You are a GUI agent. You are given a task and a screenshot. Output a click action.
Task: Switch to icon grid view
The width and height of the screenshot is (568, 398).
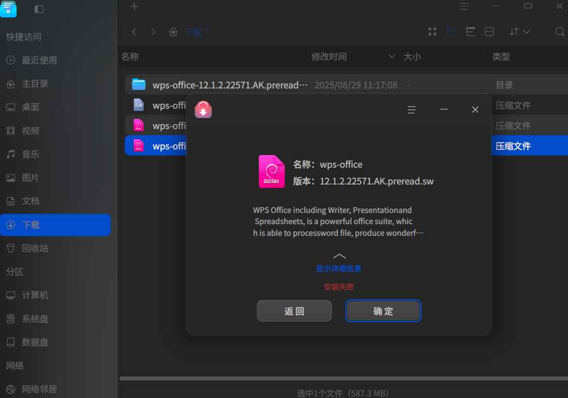click(432, 32)
